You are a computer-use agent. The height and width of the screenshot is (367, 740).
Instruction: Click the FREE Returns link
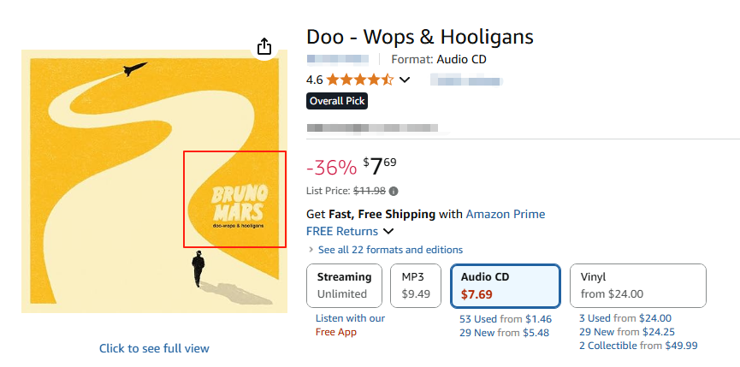[342, 231]
